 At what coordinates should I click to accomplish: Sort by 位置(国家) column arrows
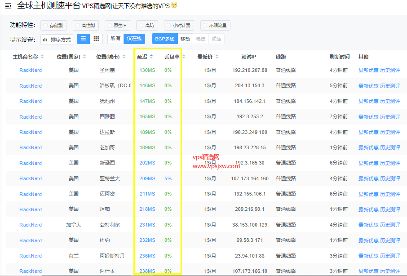tap(84, 57)
